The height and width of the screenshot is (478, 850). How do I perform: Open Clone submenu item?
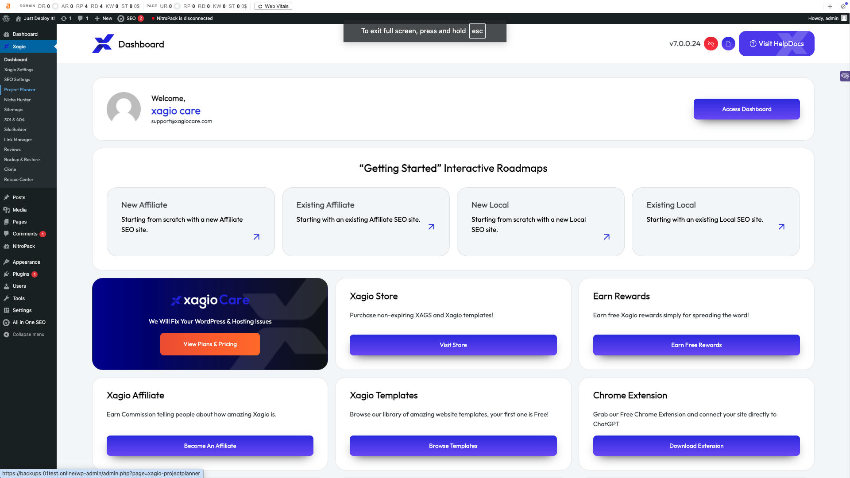(10, 169)
